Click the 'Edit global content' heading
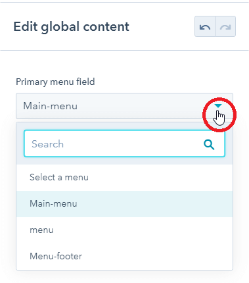The height and width of the screenshot is (283, 249). (72, 27)
